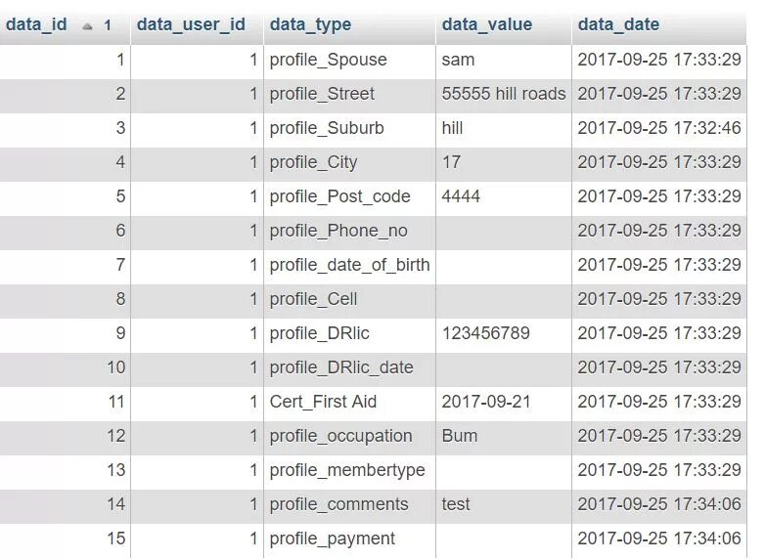Click the Cert_First Aid type cell
The image size is (765, 560).
[349, 402]
